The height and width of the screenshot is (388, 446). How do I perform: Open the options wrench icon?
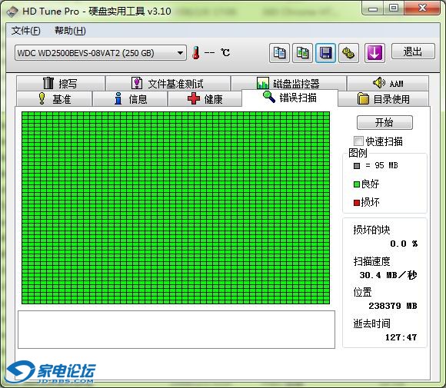coord(348,53)
